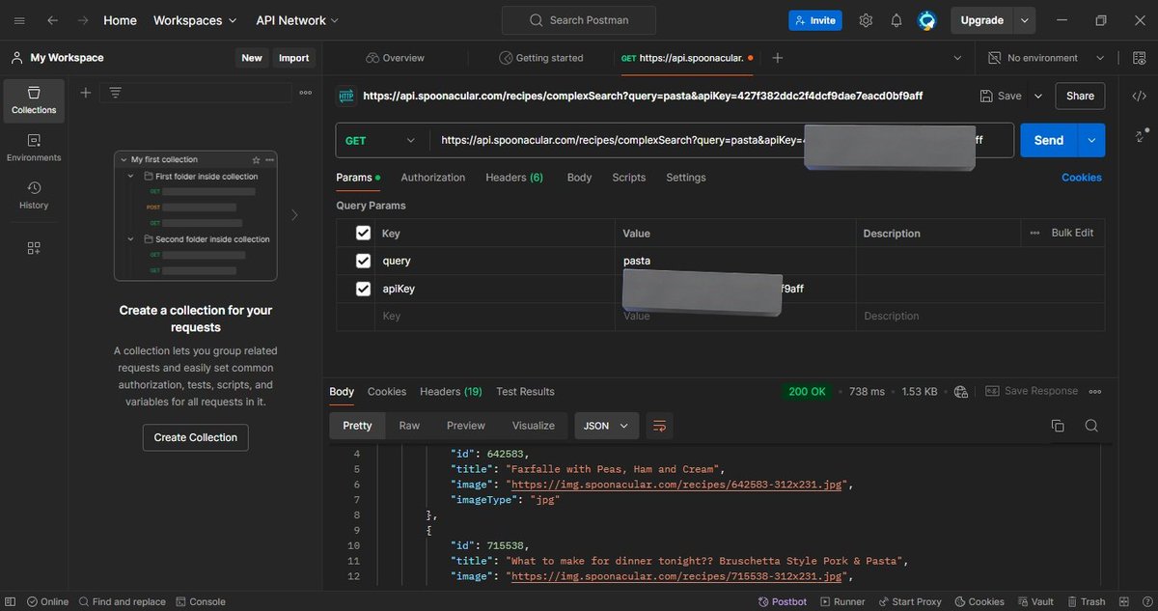Copy response body icon
The width and height of the screenshot is (1158, 611).
click(x=1058, y=426)
